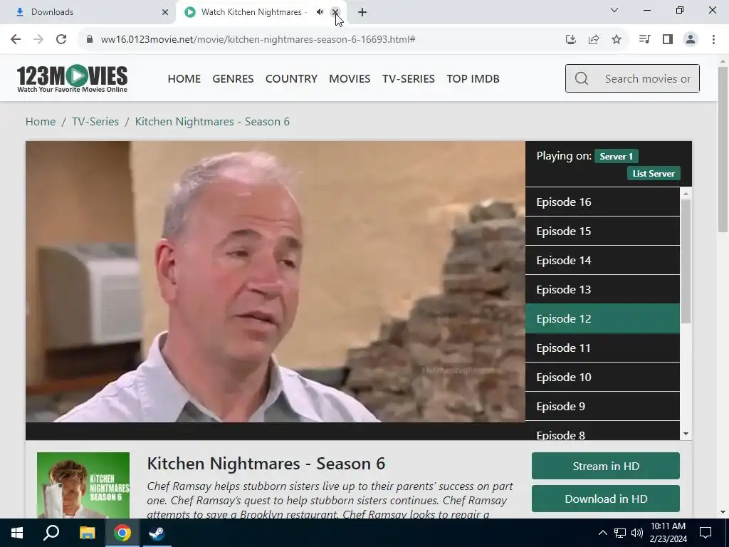Image resolution: width=729 pixels, height=547 pixels.
Task: Click the lock icon in the address bar
Action: point(90,39)
